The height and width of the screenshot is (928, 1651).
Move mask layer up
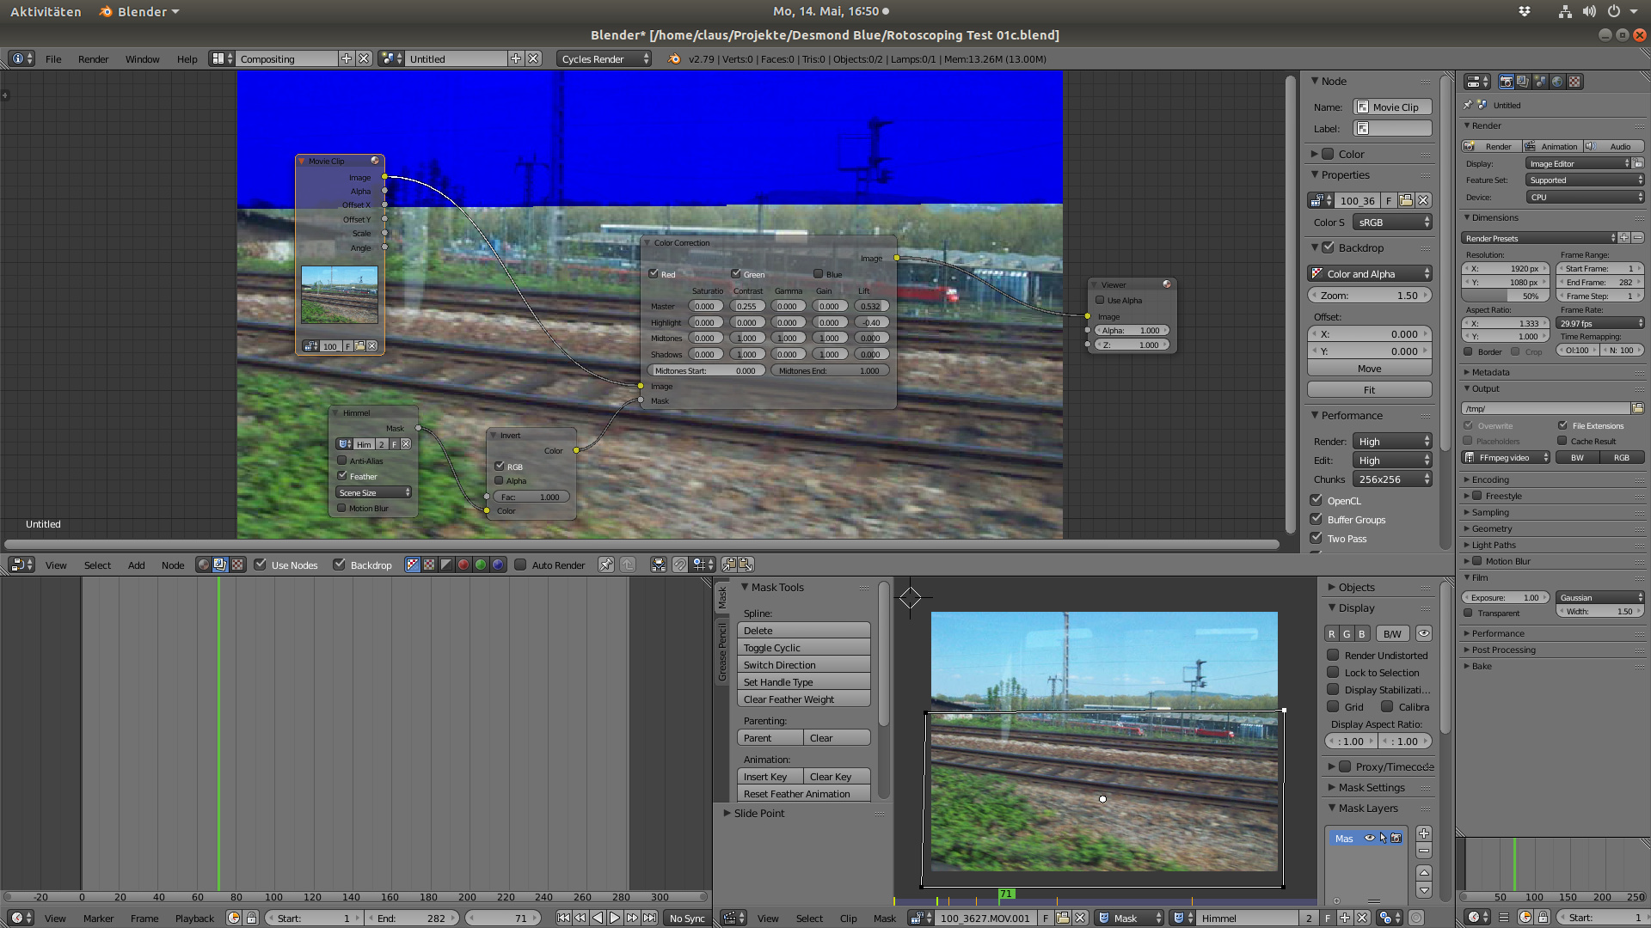[x=1424, y=873]
